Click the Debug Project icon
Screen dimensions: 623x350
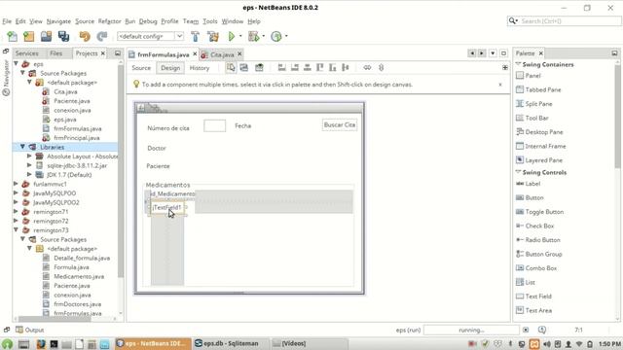(253, 37)
